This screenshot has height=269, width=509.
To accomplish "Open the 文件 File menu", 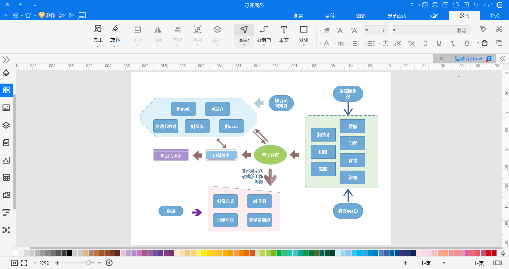I will click(x=495, y=16).
